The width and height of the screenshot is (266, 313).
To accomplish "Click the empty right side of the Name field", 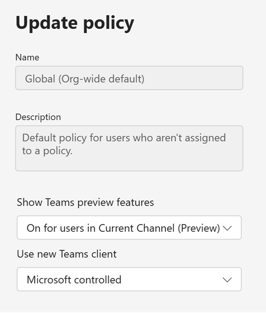I will 198,78.
